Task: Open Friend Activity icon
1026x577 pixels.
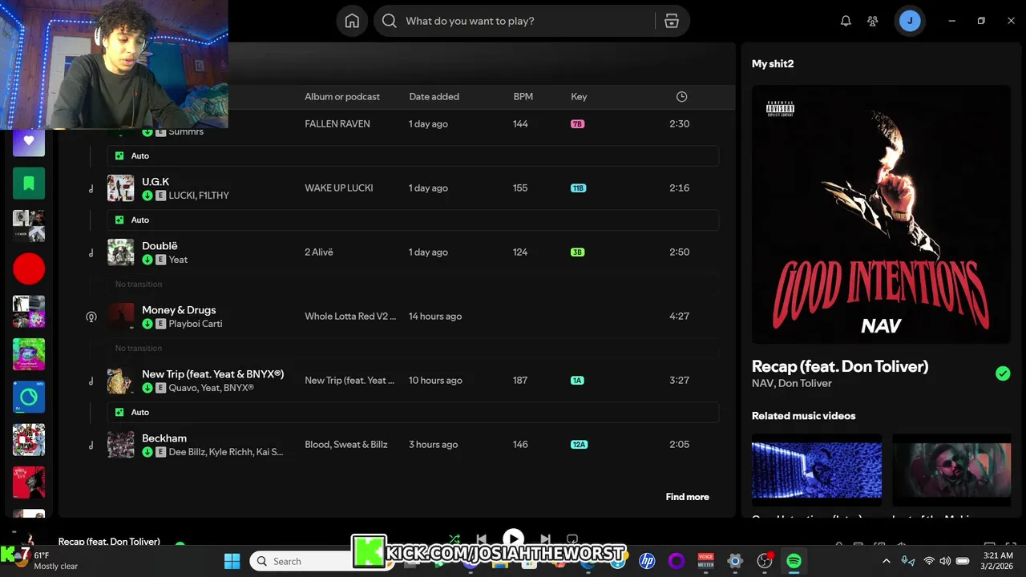Action: [x=873, y=21]
